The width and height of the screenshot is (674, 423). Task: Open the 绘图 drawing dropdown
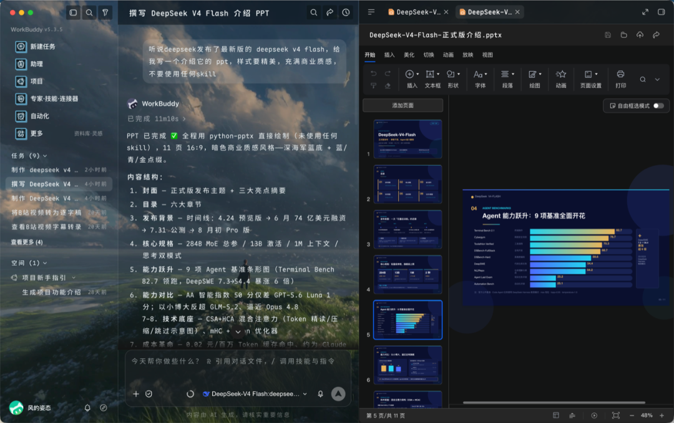tap(535, 79)
